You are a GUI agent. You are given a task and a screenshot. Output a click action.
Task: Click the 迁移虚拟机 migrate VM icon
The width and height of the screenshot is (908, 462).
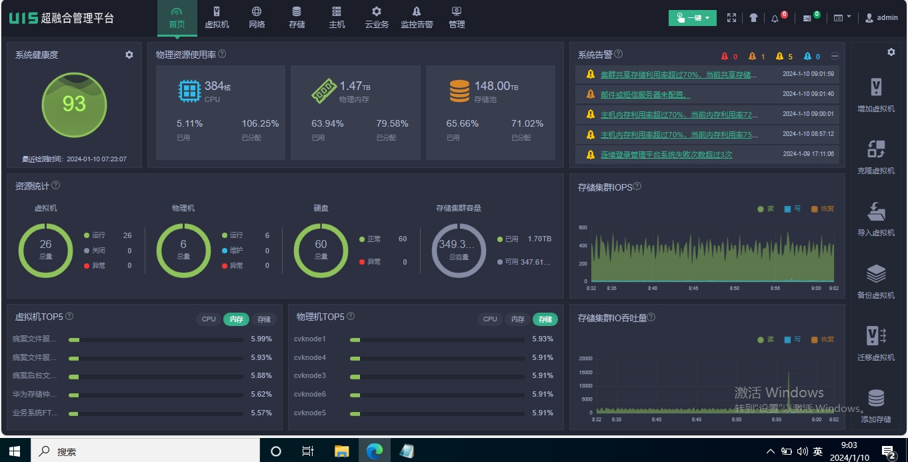[x=876, y=335]
